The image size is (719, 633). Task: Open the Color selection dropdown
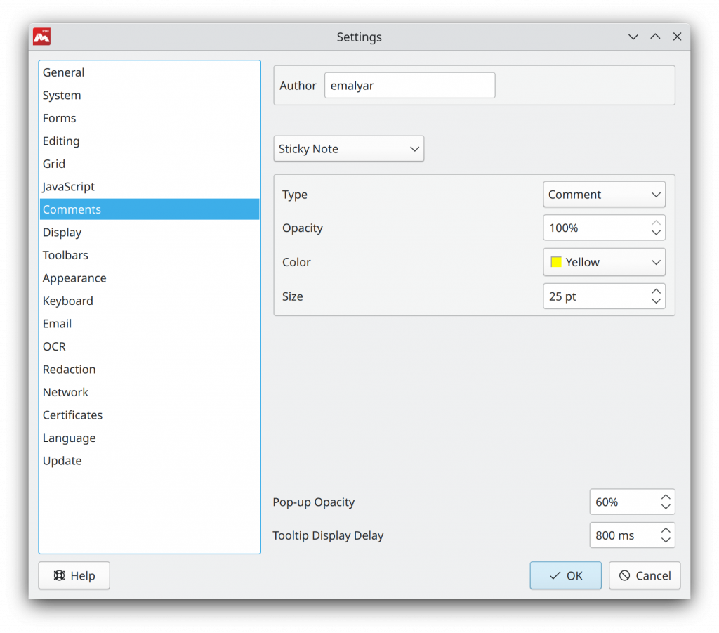[604, 261]
